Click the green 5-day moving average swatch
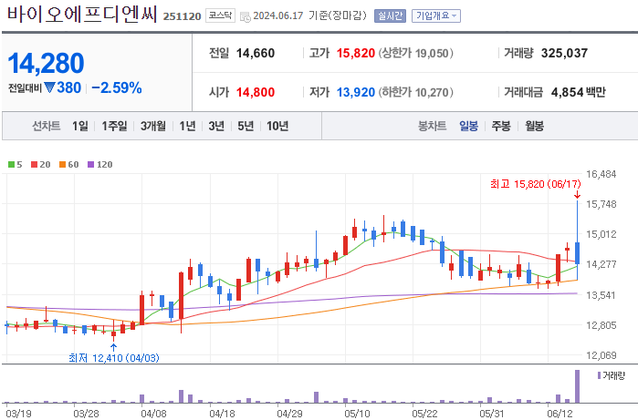 pyautogui.click(x=11, y=165)
